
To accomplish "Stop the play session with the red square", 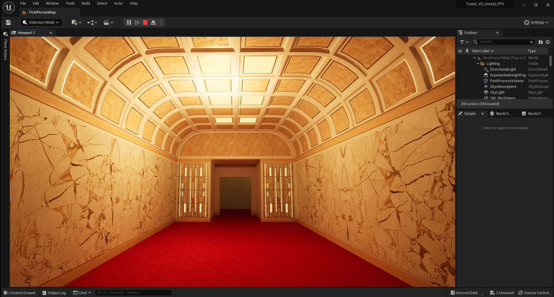I will coord(145,22).
